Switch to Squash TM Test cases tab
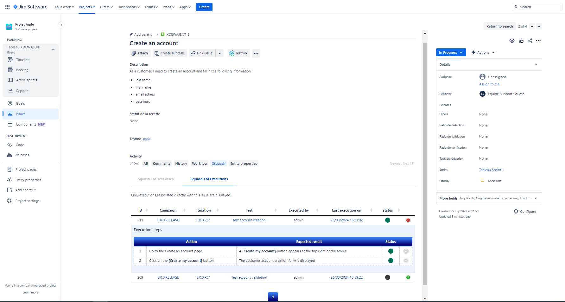This screenshot has width=565, height=302. [x=156, y=179]
